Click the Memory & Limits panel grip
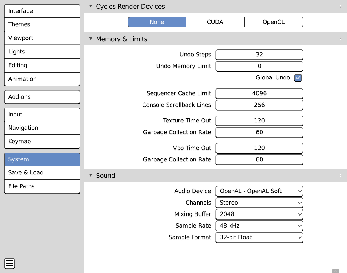The width and height of the screenshot is (347, 273). [339, 39]
